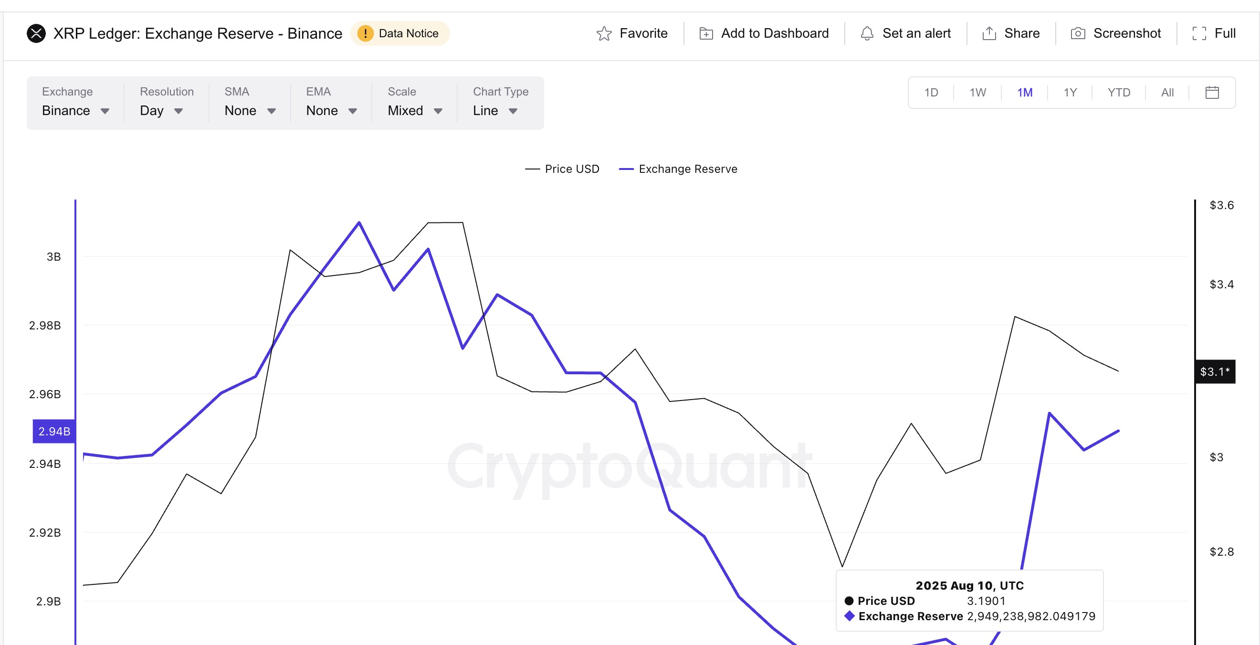Select the 1M time range
Screen dimensions: 1260x645
point(1025,93)
